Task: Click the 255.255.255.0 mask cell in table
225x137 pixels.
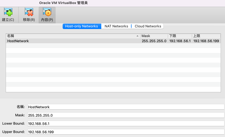Action: (154, 41)
